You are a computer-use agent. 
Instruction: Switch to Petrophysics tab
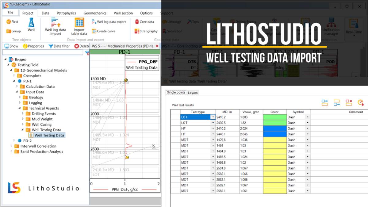pyautogui.click(x=66, y=13)
